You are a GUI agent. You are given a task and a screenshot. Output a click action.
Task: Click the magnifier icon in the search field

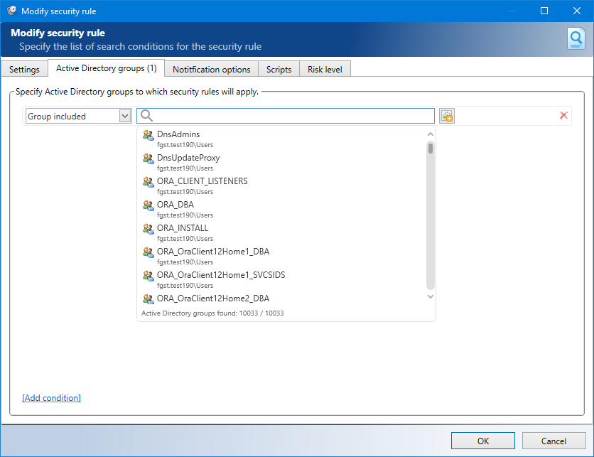146,116
